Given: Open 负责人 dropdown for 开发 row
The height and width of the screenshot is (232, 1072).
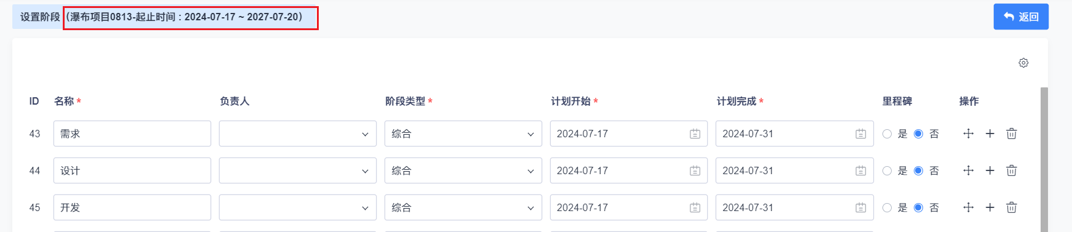Looking at the screenshot, I should 298,207.
